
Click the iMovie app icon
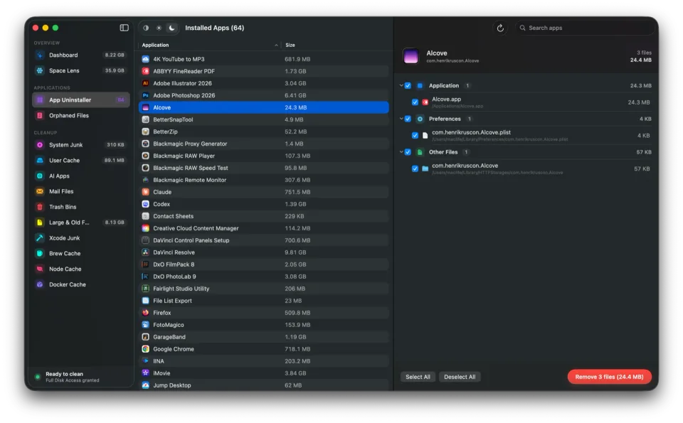coord(145,373)
